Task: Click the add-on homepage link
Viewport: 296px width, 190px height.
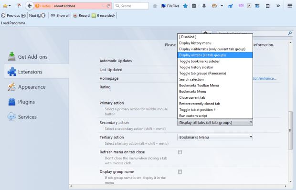Action: click(x=264, y=78)
